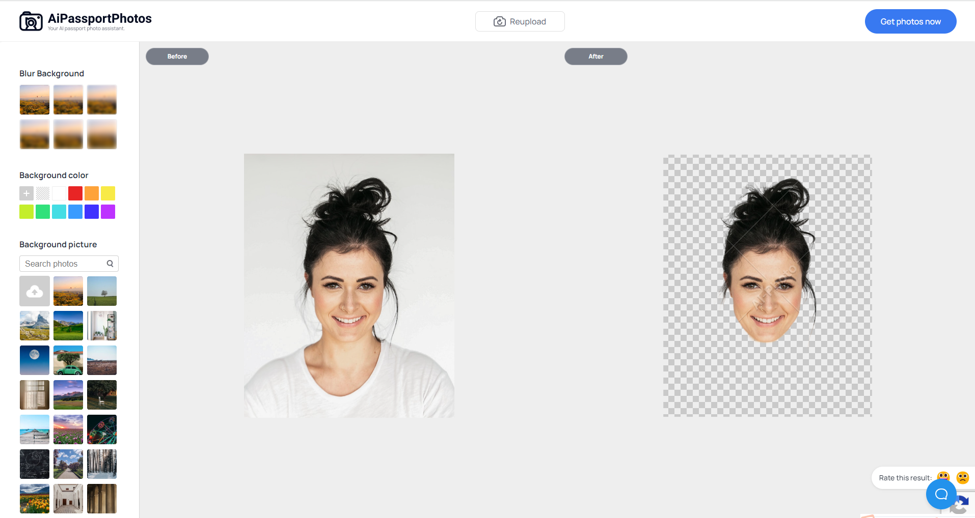Click the camera logo of AiPassportPhotos
The image size is (975, 518).
click(x=31, y=21)
